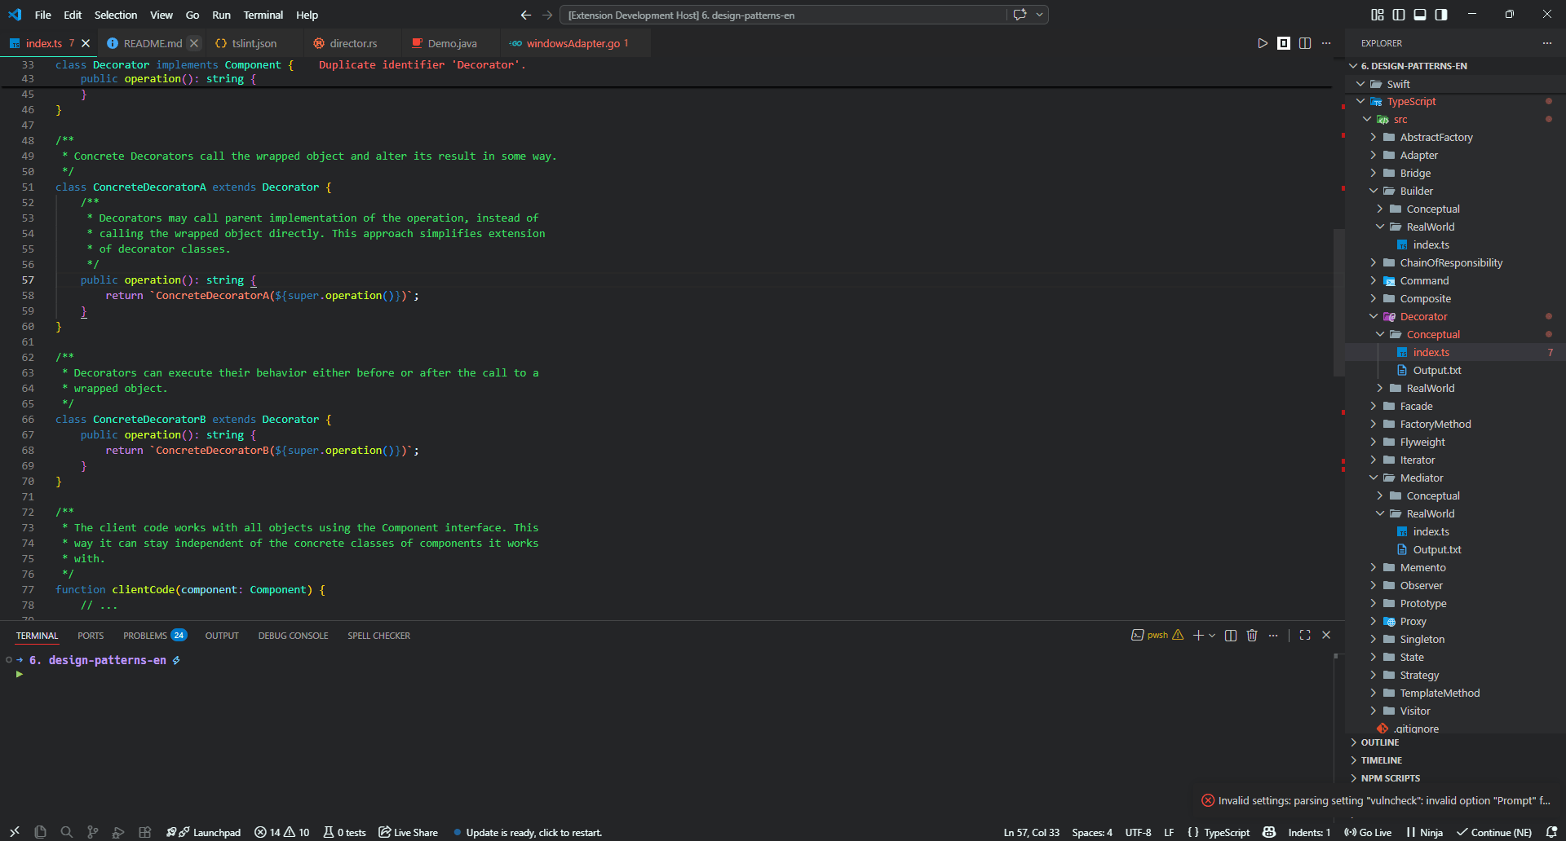Click the Ln 57, Col 33 position indicator

(1032, 832)
